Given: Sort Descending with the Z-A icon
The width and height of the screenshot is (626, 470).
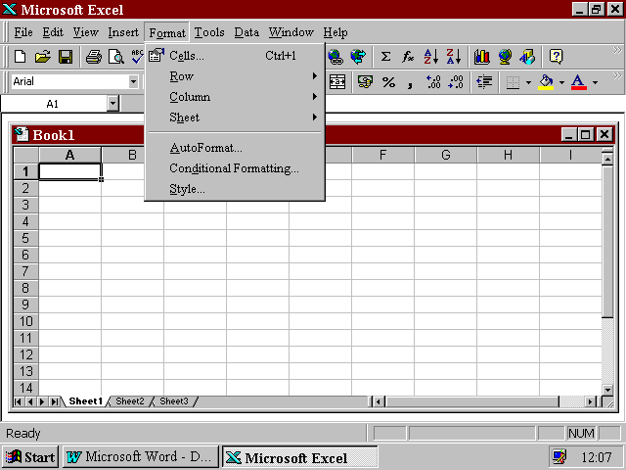Looking at the screenshot, I should (x=454, y=57).
